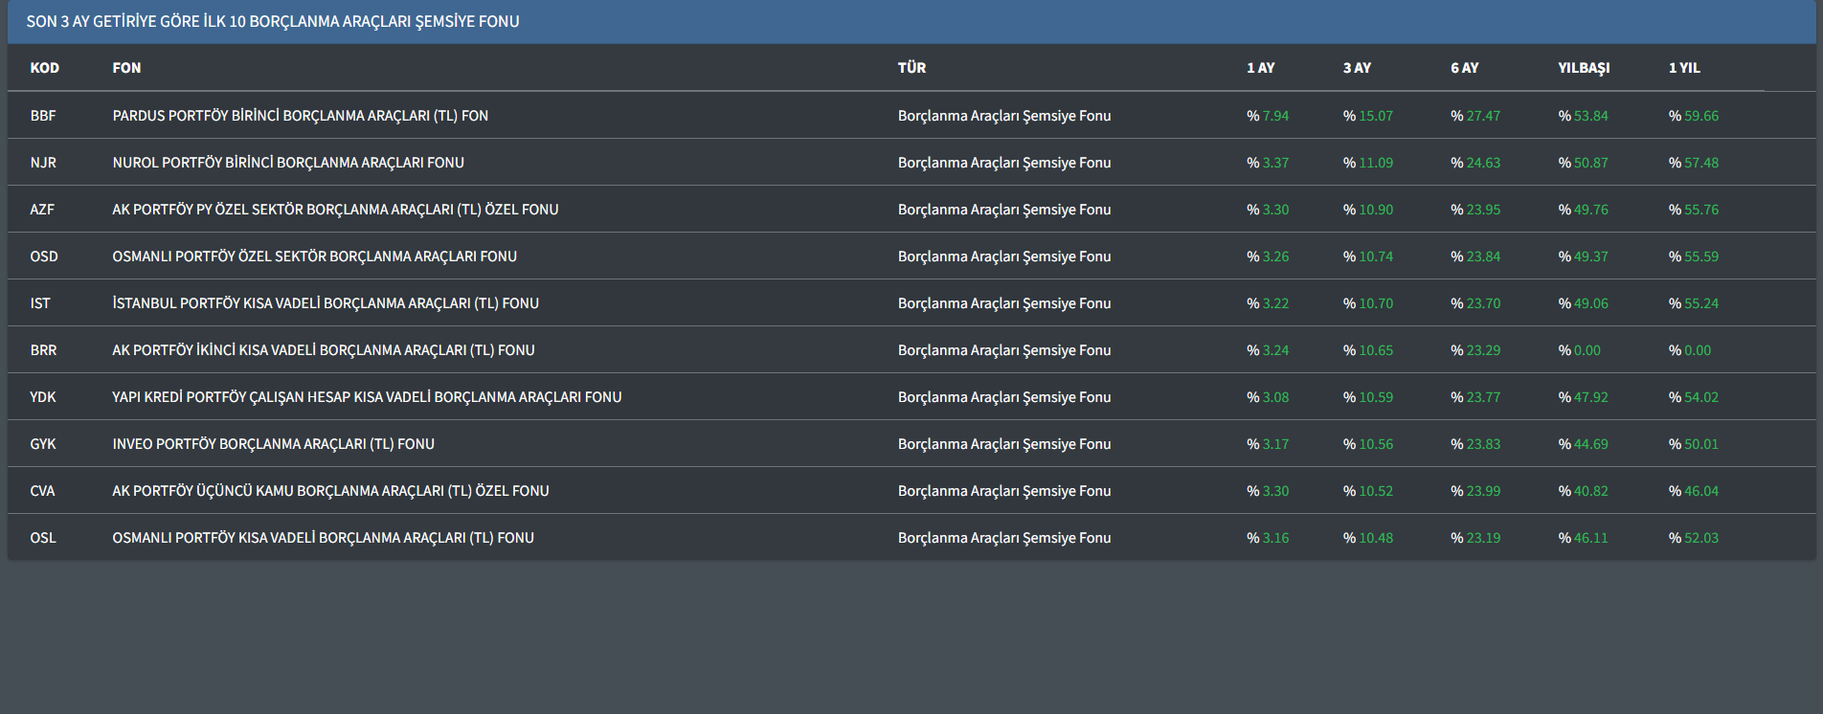Click the YILBAŞI column header
The image size is (1823, 714).
click(1584, 68)
